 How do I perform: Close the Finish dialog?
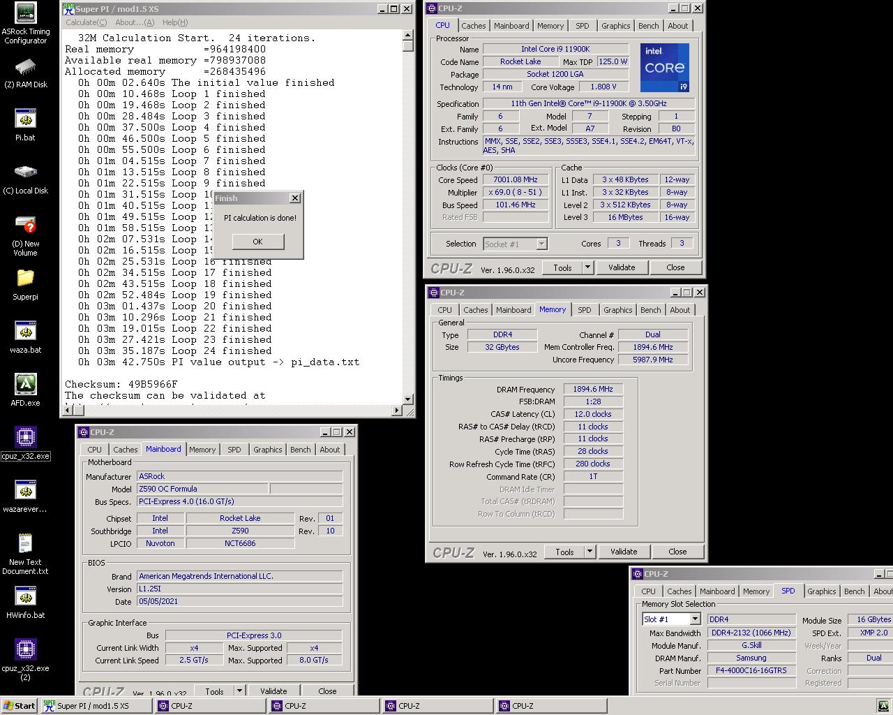tap(294, 198)
